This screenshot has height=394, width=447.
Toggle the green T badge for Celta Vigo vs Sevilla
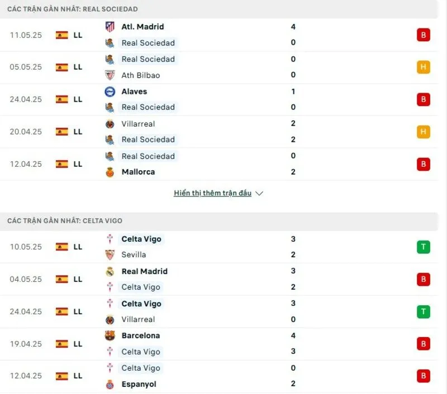[423, 246]
